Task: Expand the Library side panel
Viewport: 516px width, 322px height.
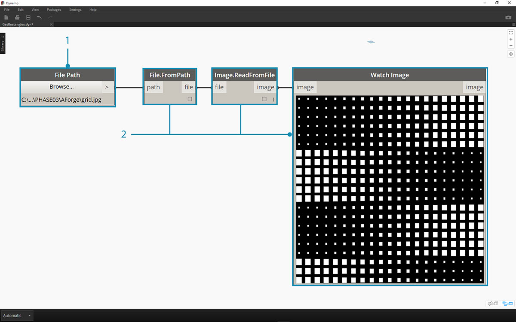Action: (3, 44)
